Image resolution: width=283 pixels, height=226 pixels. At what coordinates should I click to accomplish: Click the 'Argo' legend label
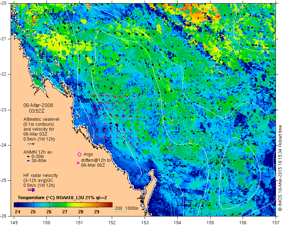pos(88,154)
